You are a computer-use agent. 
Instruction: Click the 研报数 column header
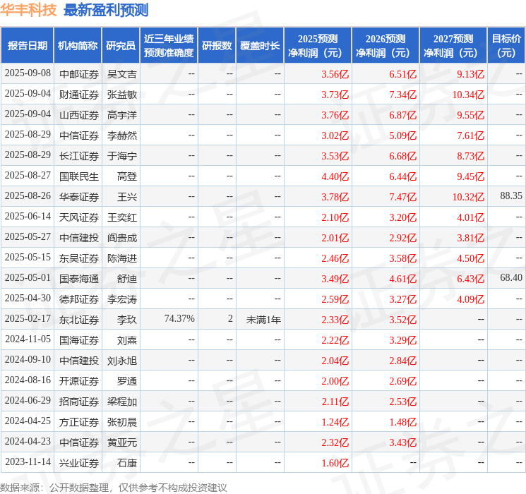tap(217, 46)
